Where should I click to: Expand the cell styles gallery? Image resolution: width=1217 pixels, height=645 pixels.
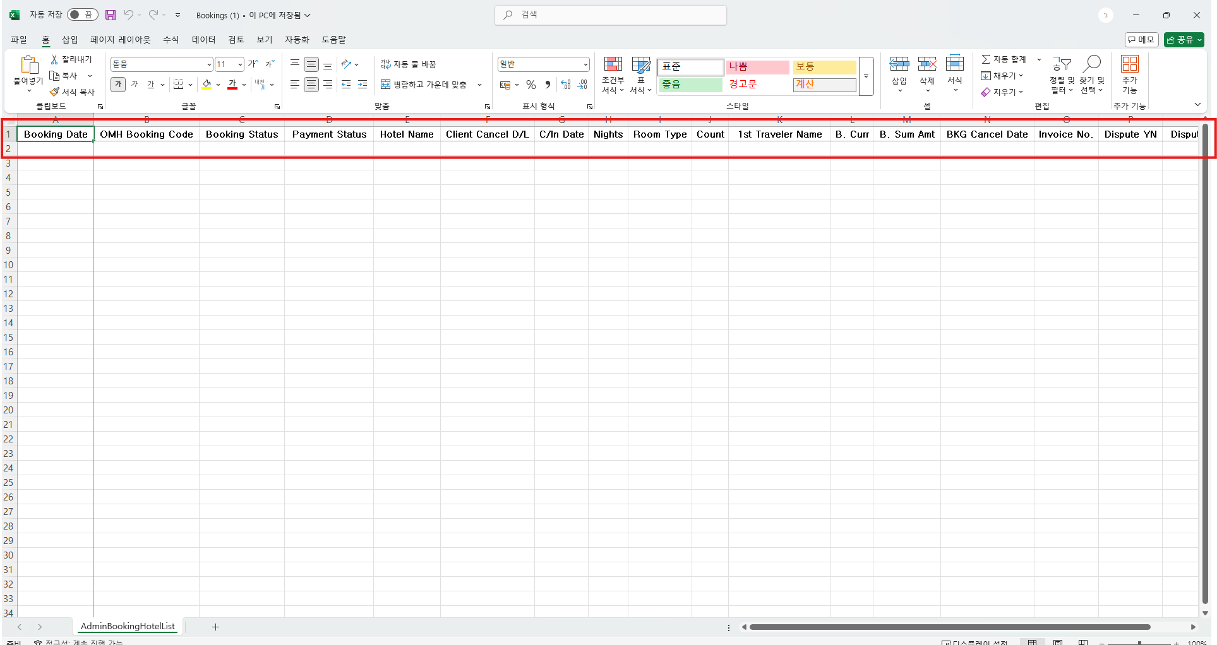866,76
